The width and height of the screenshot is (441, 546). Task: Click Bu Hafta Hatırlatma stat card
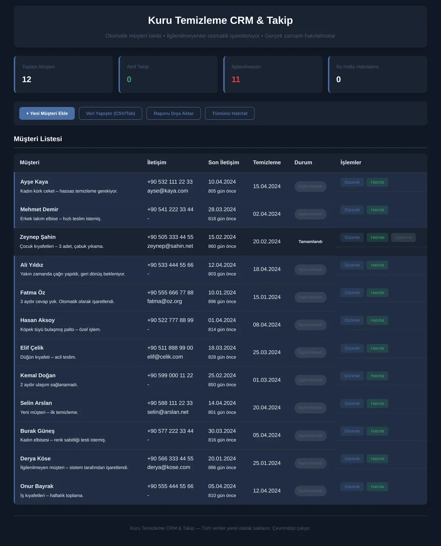coord(378,74)
